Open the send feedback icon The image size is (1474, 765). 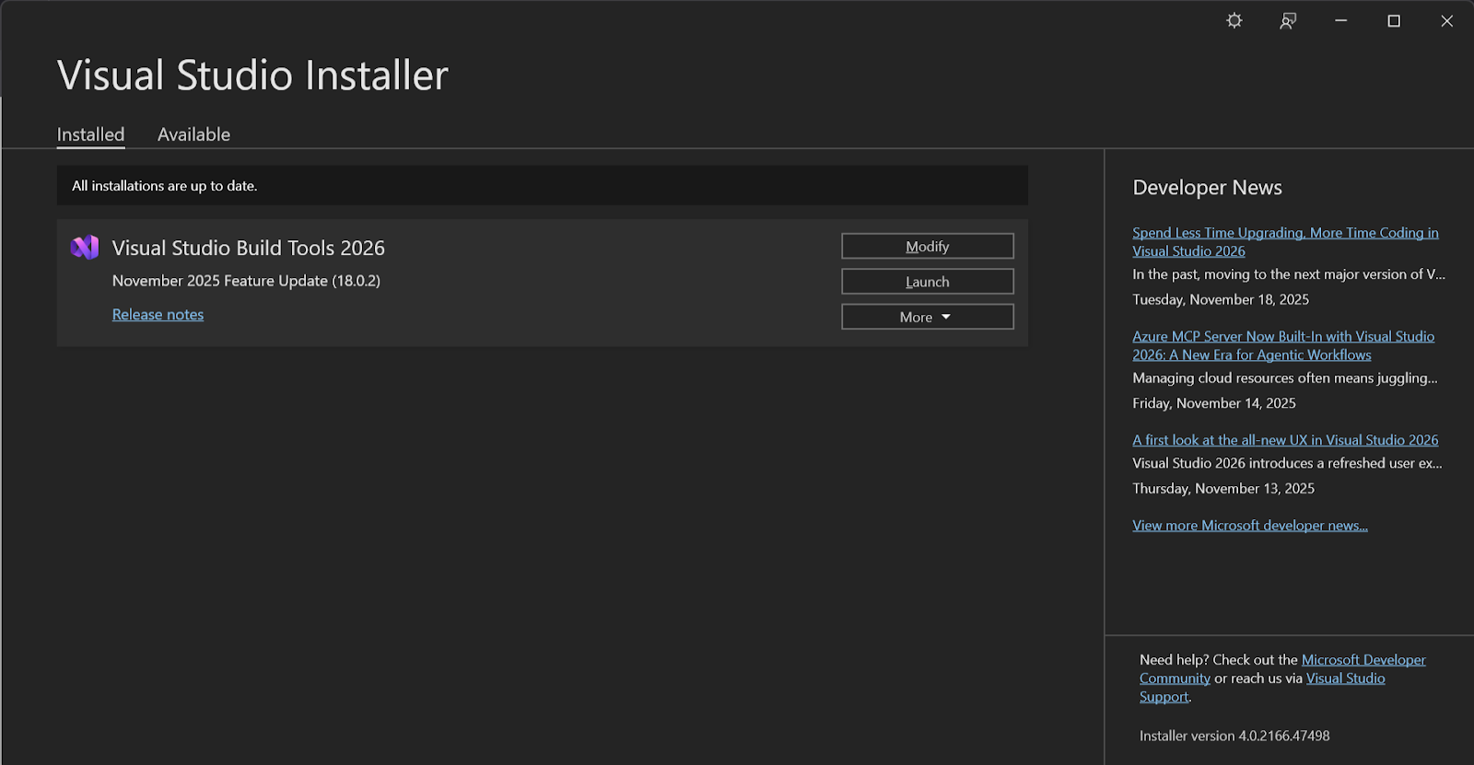coord(1288,21)
